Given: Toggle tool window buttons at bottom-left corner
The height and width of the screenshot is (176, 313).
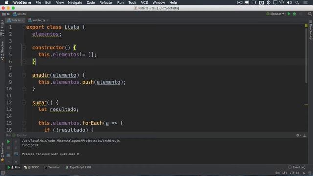Looking at the screenshot, I should pyautogui.click(x=2, y=173).
